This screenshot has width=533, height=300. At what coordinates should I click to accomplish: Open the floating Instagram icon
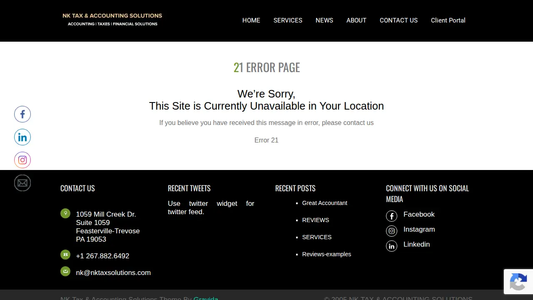[x=22, y=160]
